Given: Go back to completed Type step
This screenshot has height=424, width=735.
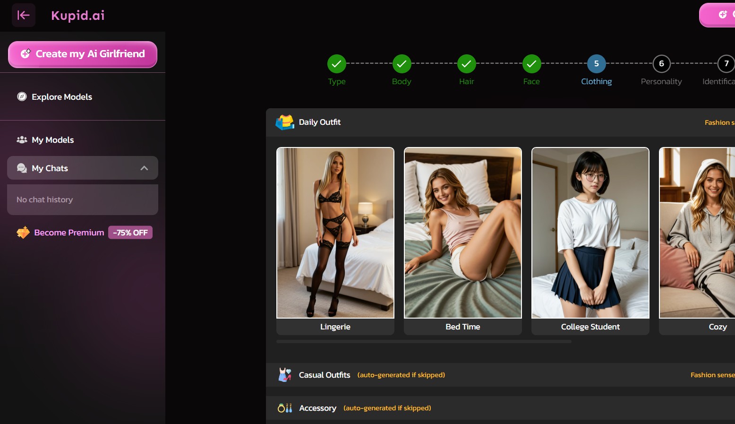Looking at the screenshot, I should pyautogui.click(x=336, y=64).
